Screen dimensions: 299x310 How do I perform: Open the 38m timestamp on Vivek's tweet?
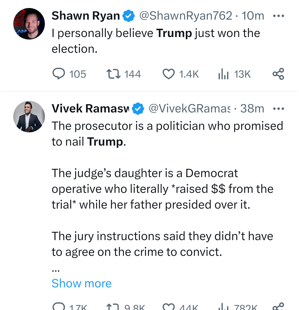click(252, 109)
